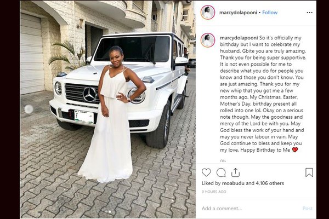Viewport: 329px width, 219px height.
Task: Show the list of 4,106 others who liked
Action: tap(270, 183)
